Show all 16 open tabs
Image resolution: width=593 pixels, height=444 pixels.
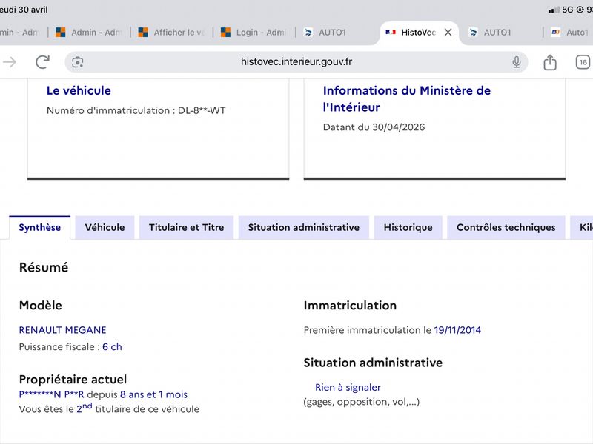point(583,62)
